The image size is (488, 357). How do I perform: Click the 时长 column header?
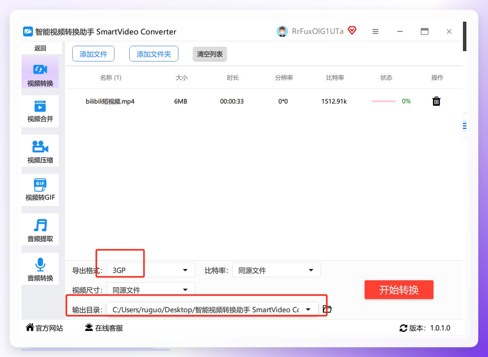click(232, 78)
